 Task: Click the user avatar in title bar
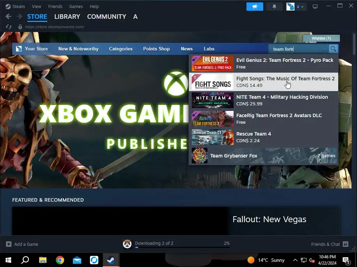[290, 7]
